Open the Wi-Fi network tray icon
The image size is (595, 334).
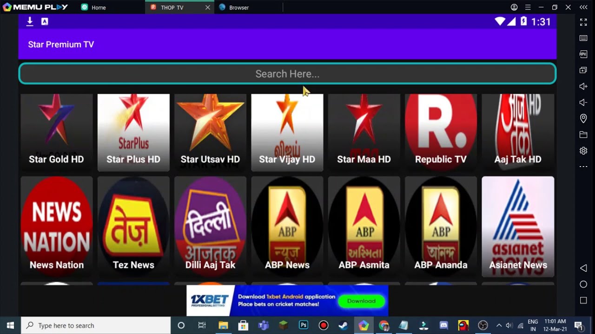(521, 325)
